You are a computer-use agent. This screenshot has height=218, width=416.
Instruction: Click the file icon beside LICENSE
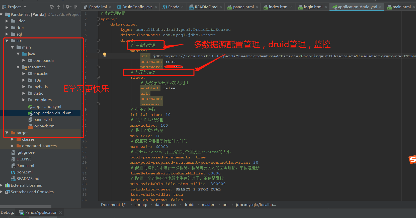pos(13,159)
